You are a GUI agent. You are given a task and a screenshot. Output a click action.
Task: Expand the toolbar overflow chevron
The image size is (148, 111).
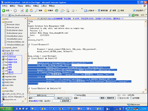[x=82, y=9]
